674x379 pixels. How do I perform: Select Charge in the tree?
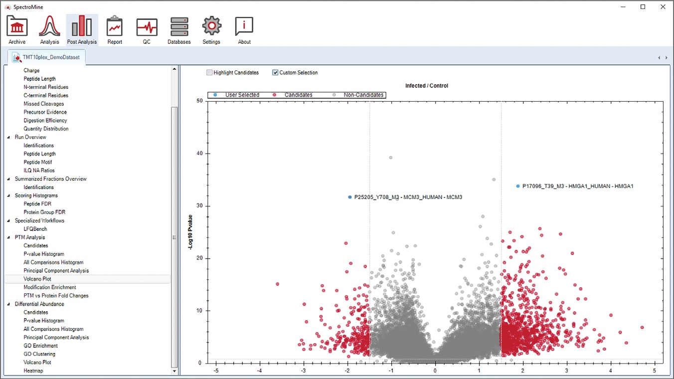pyautogui.click(x=31, y=70)
